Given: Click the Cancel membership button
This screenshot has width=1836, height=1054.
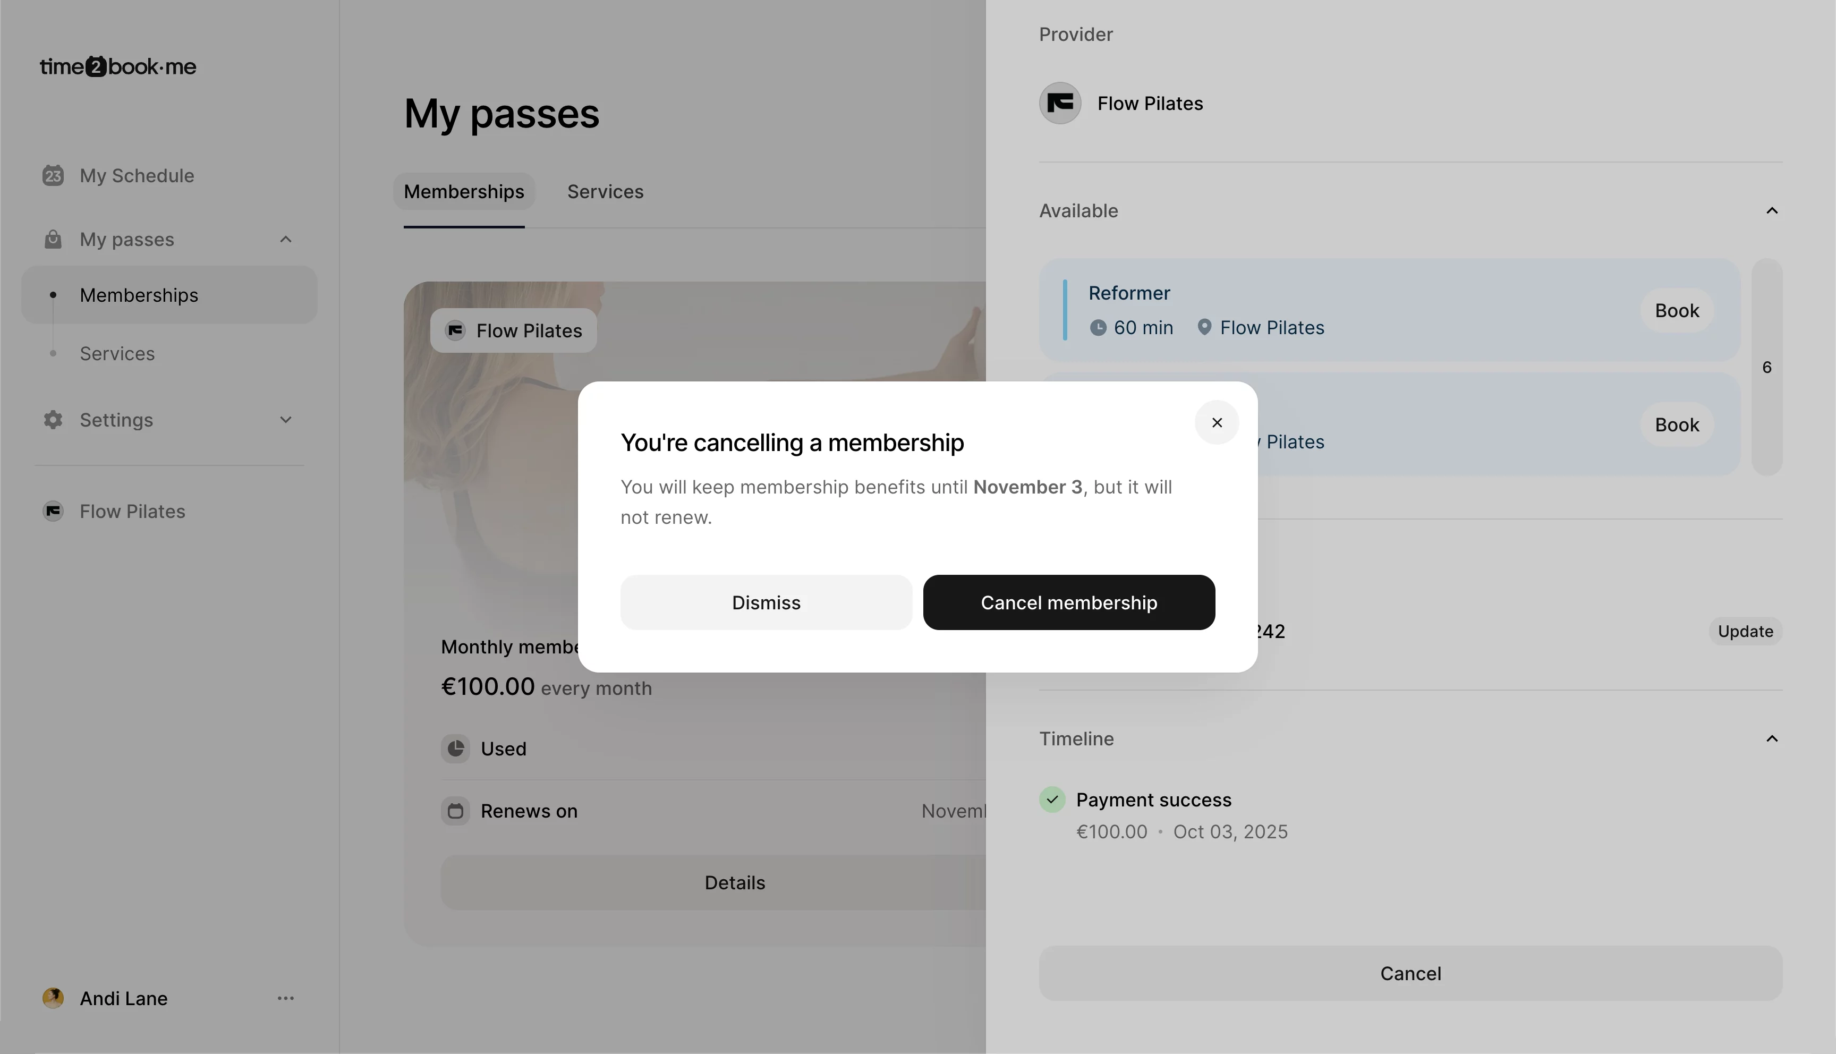Looking at the screenshot, I should pyautogui.click(x=1068, y=602).
